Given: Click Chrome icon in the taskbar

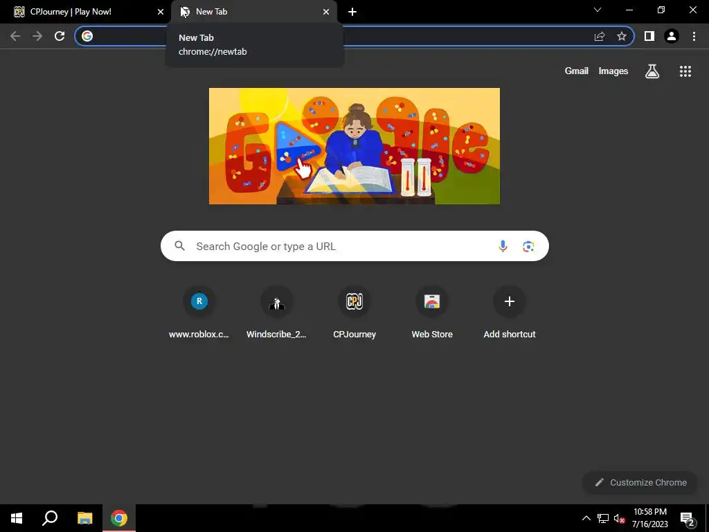Looking at the screenshot, I should tap(119, 518).
